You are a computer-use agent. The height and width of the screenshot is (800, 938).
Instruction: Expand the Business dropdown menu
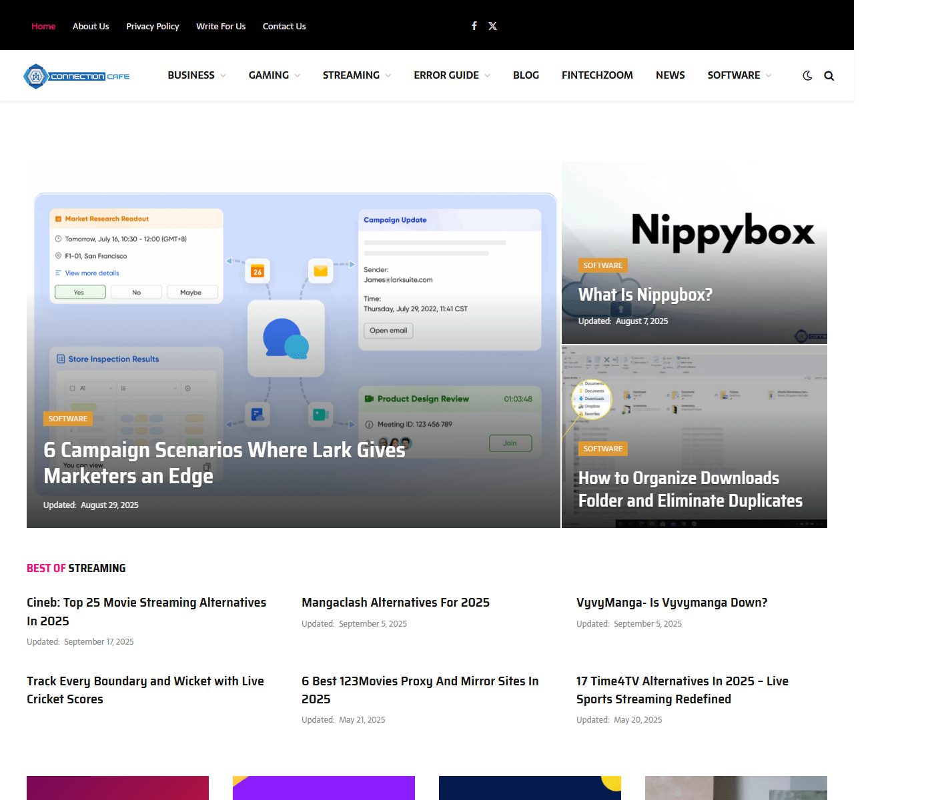[x=197, y=75]
